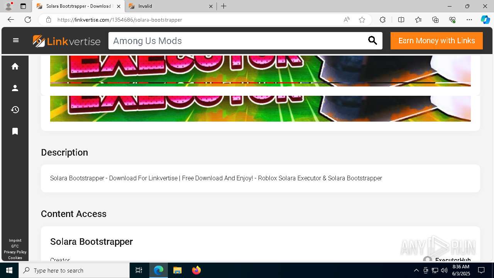Open the volume control in tray
This screenshot has width=494, height=278.
444,270
